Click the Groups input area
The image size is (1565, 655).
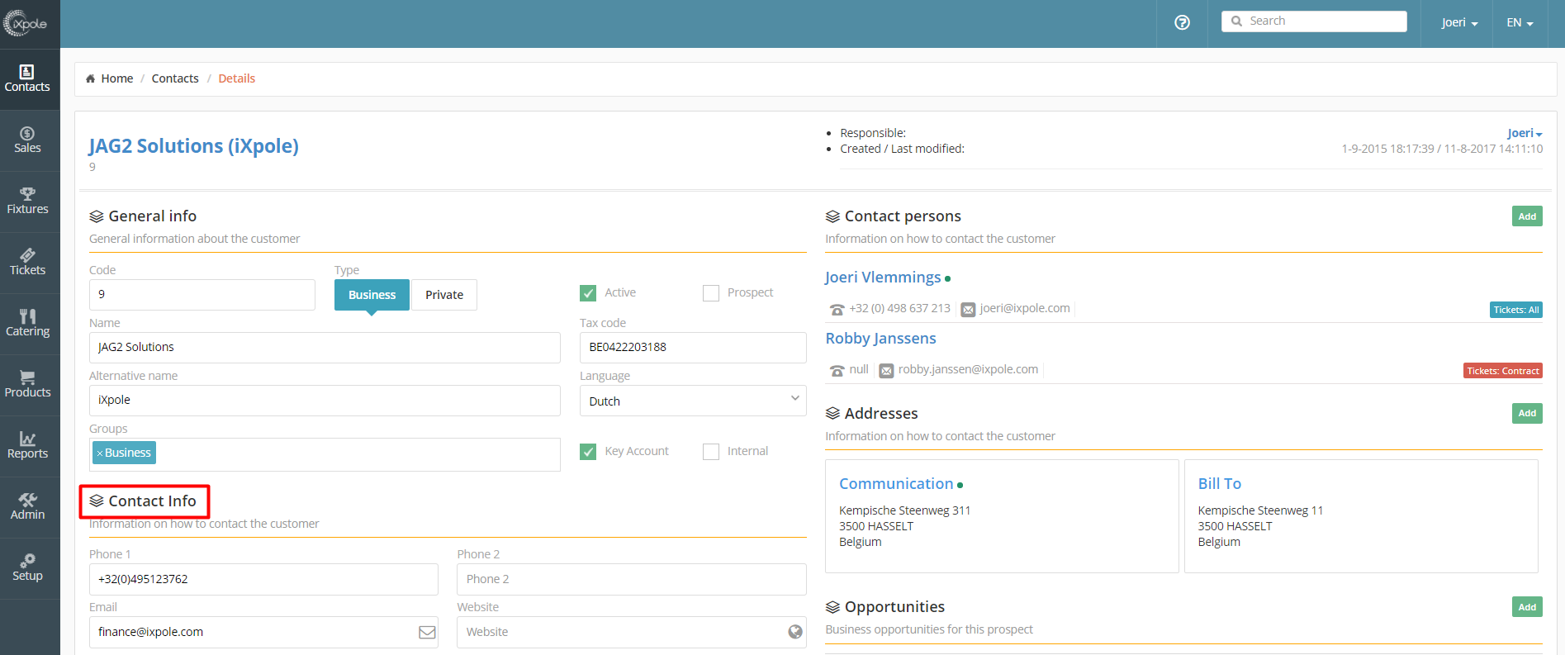point(325,454)
